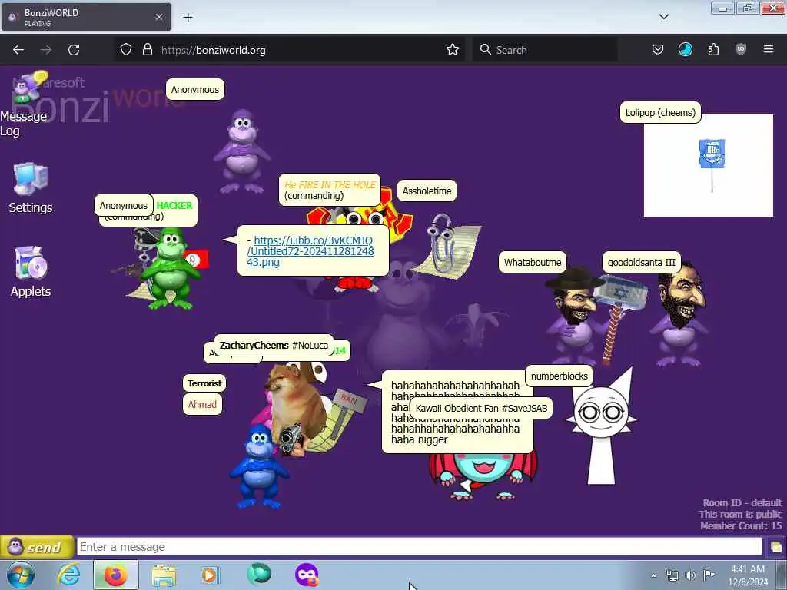The image size is (787, 590).
Task: Open the Applets desktop icon
Action: coord(31,271)
